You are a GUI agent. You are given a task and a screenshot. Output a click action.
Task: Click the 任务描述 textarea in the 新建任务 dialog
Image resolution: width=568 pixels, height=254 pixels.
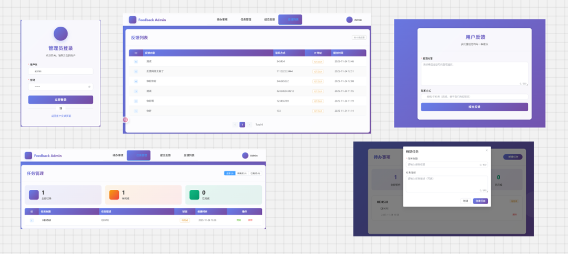tap(447, 184)
